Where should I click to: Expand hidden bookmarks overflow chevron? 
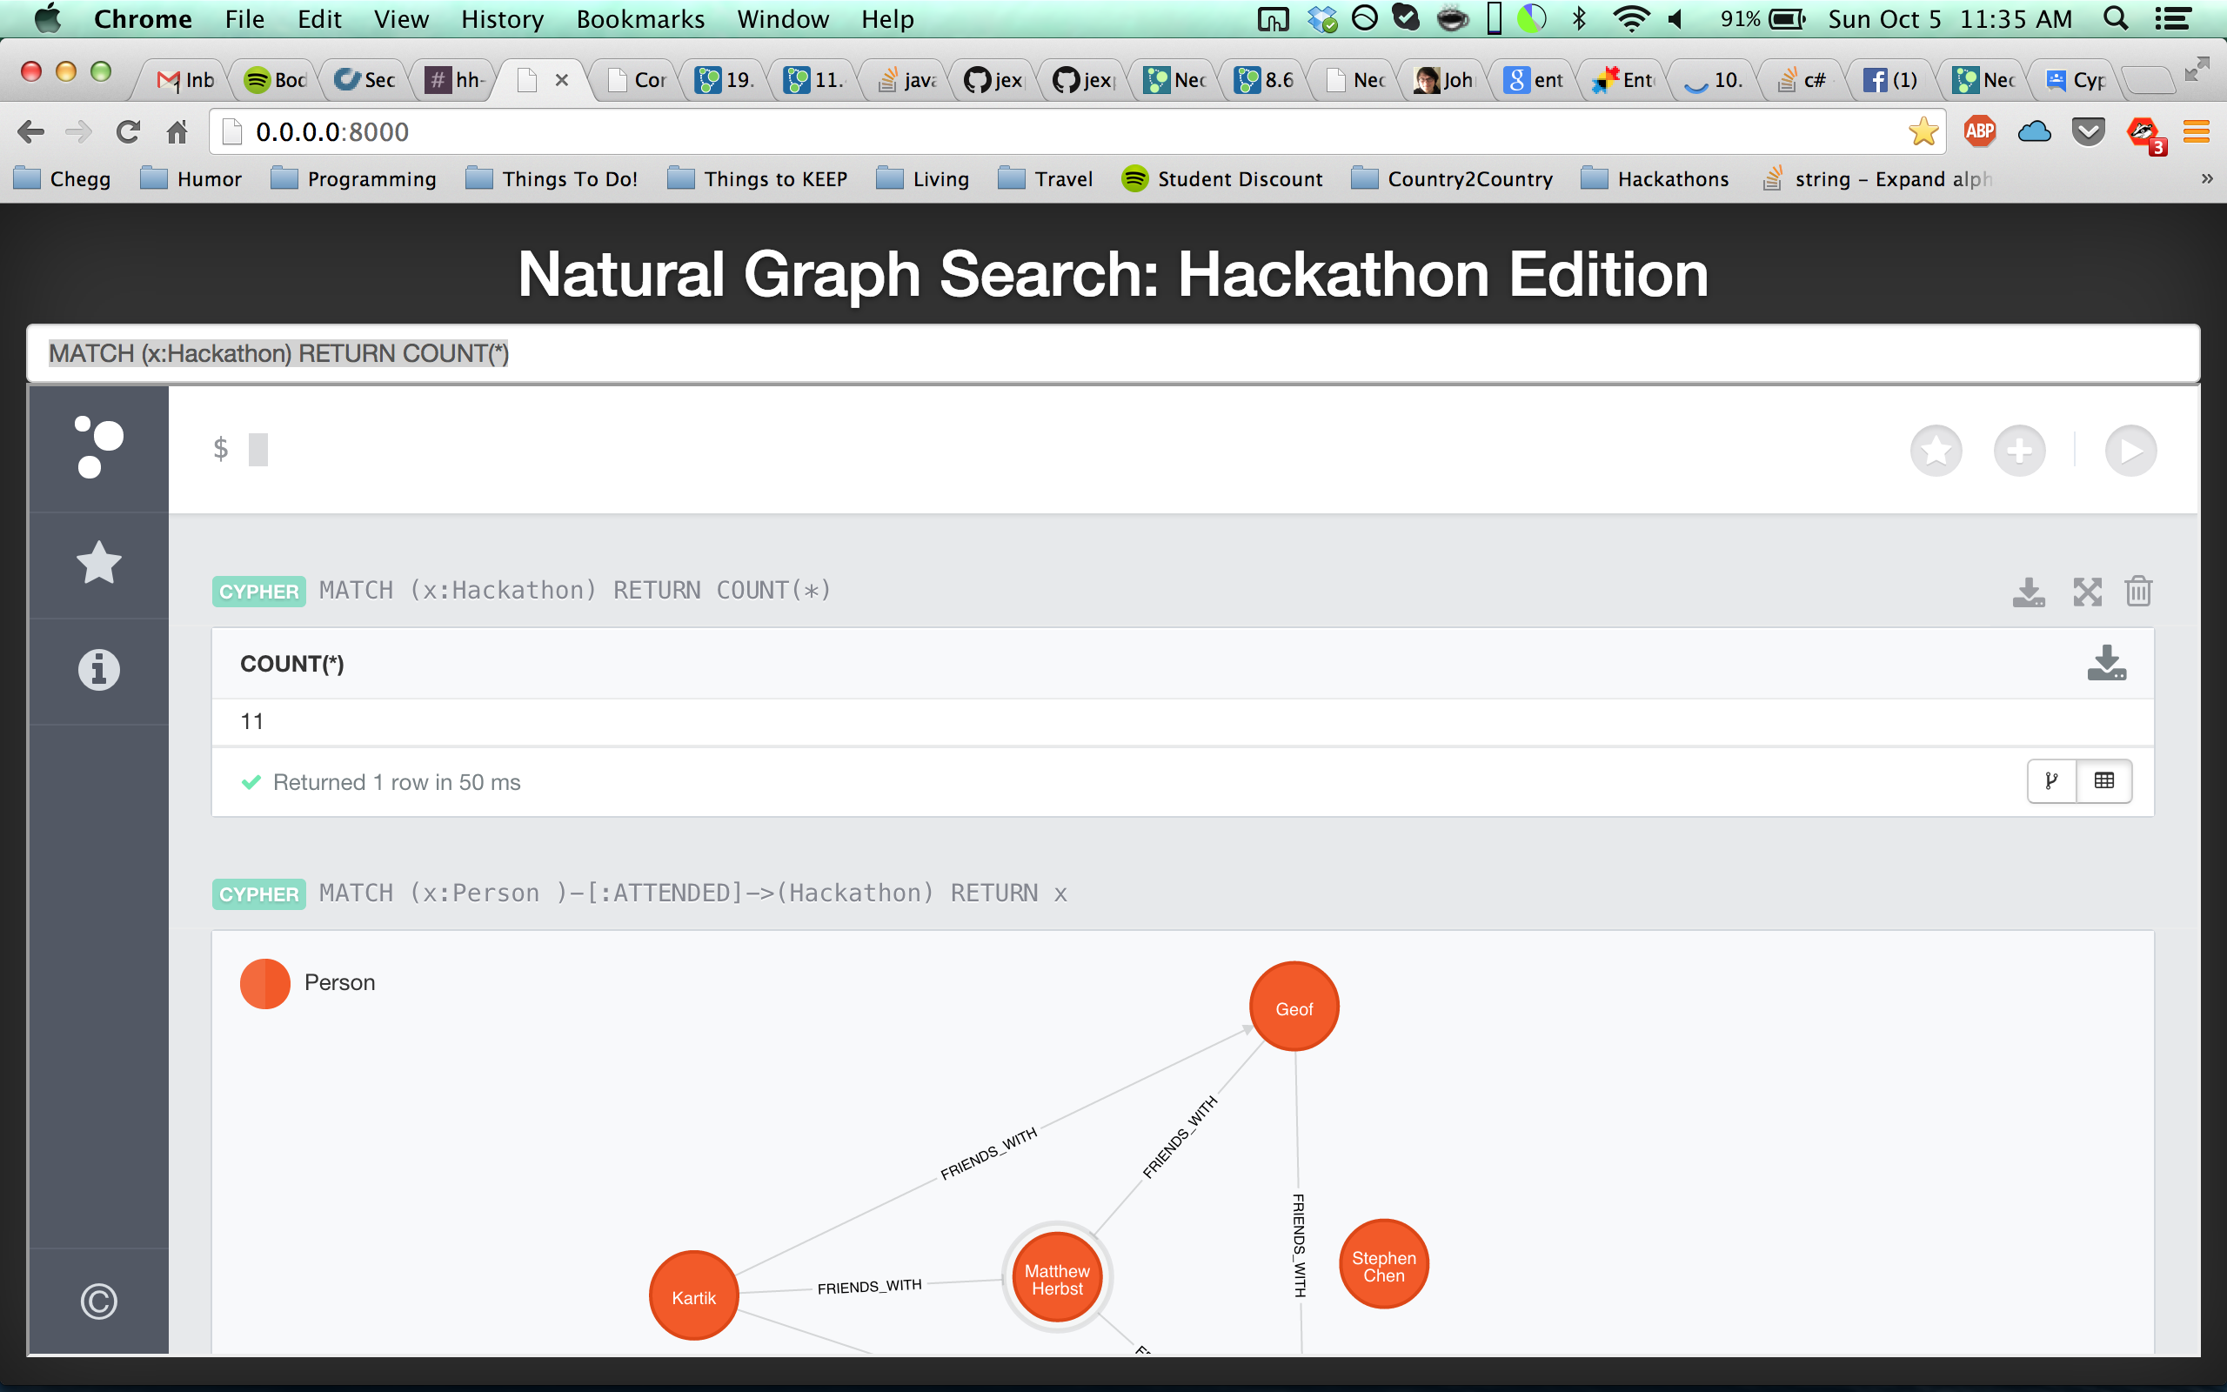pos(2206,178)
